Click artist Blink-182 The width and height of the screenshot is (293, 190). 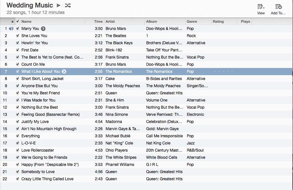pyautogui.click(x=114, y=50)
